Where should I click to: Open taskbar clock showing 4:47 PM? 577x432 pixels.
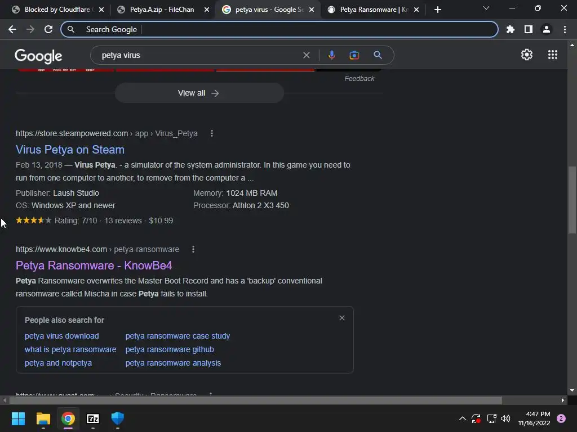pos(534,418)
